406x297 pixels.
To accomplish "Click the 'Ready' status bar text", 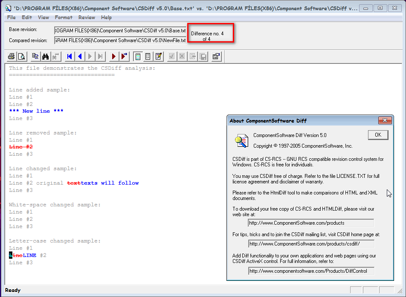I will click(13, 290).
